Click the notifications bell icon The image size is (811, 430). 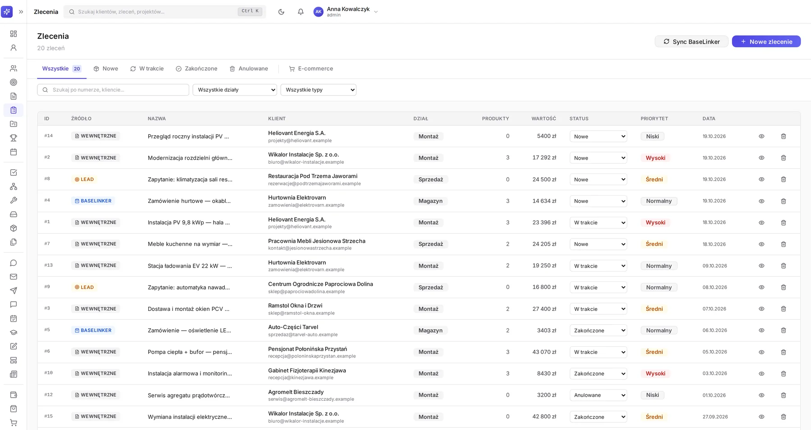(x=301, y=12)
